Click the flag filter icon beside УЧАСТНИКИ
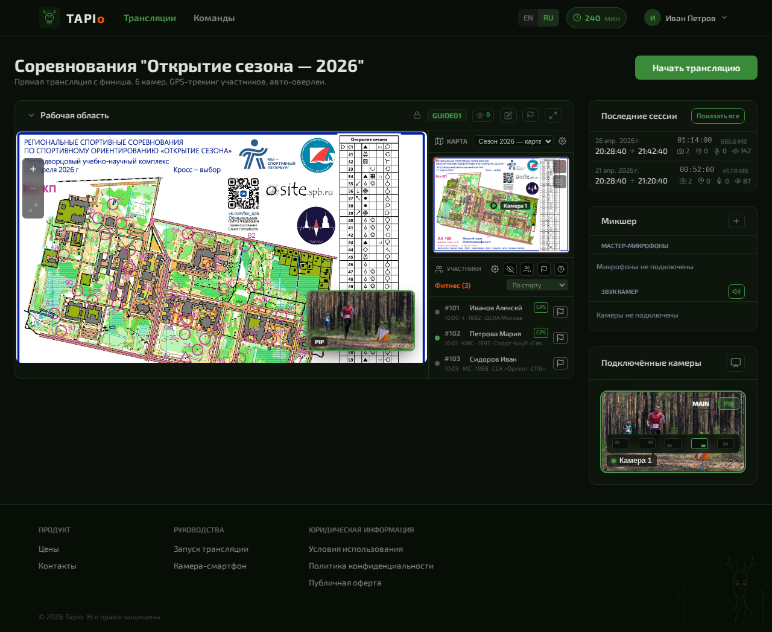Viewport: 772px width, 632px height. pyautogui.click(x=544, y=269)
